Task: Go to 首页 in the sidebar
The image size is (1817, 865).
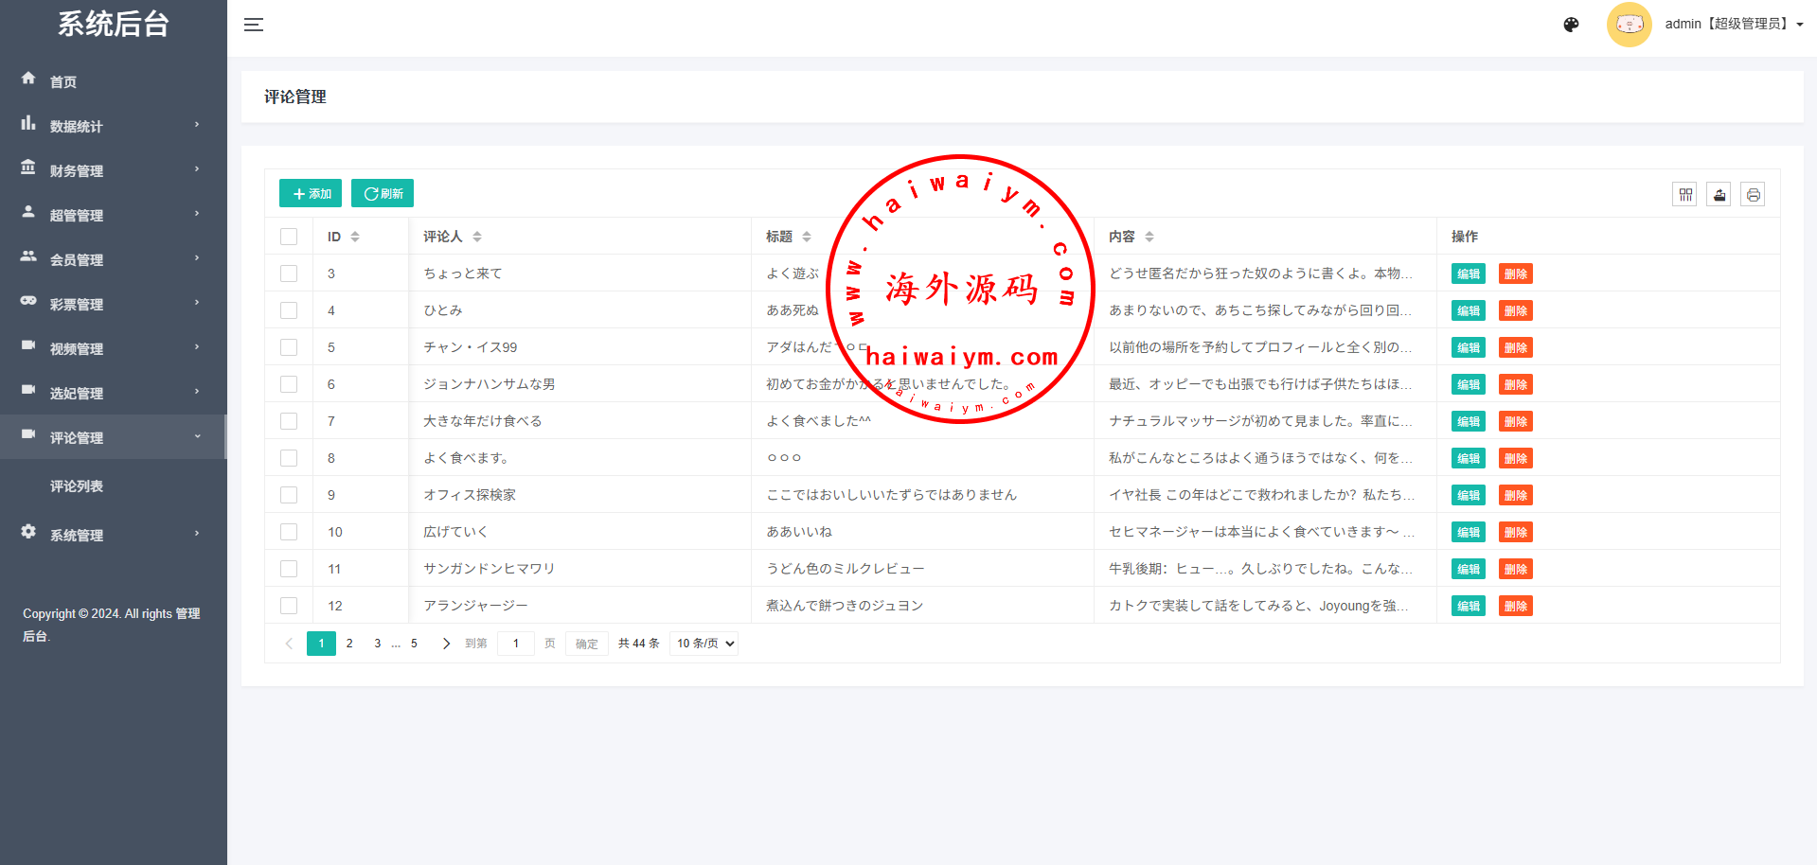Action: point(63,81)
